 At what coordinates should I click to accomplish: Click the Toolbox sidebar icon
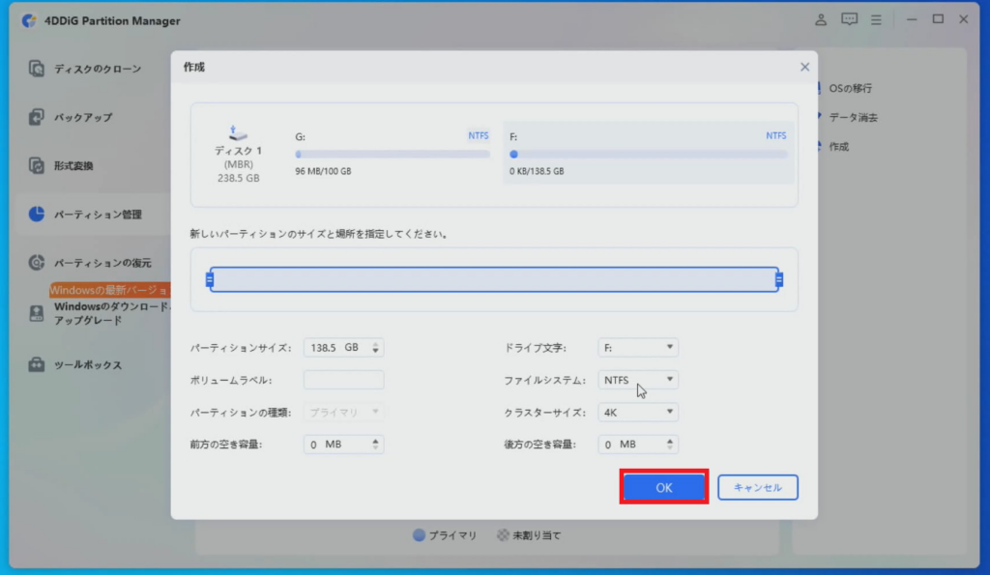tap(37, 365)
